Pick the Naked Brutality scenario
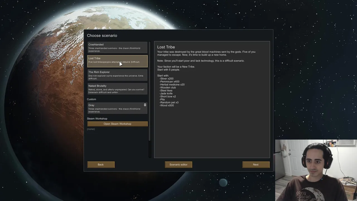The image size is (357, 201). pos(117,89)
